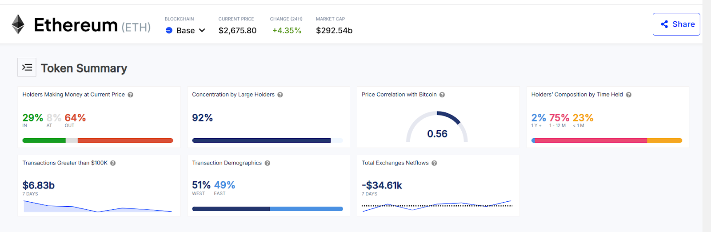Viewport: 711px width, 232px height.
Task: Click the Price Correlation with Bitcoin title
Action: 399,95
